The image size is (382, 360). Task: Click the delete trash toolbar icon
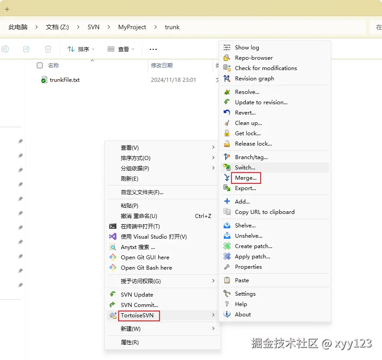[48, 49]
